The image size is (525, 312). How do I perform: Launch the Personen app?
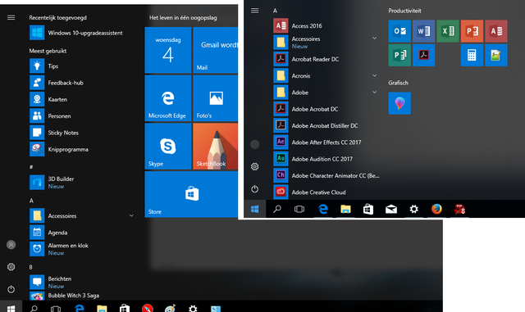[50, 116]
